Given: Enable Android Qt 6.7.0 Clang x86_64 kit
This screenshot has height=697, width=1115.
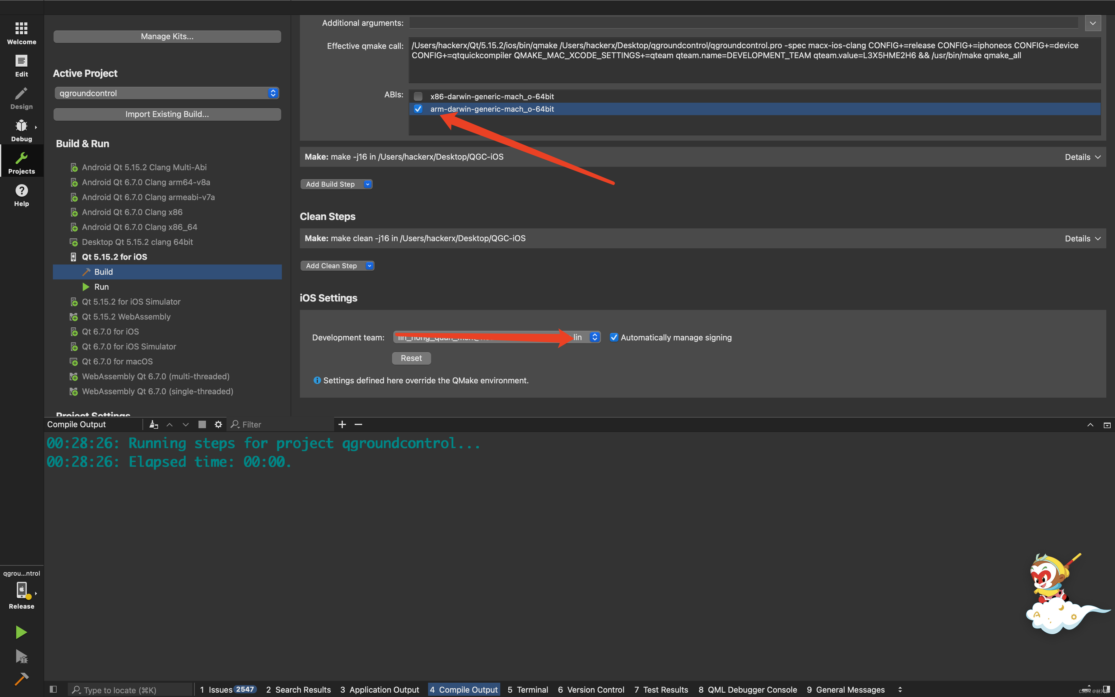Looking at the screenshot, I should tap(140, 227).
